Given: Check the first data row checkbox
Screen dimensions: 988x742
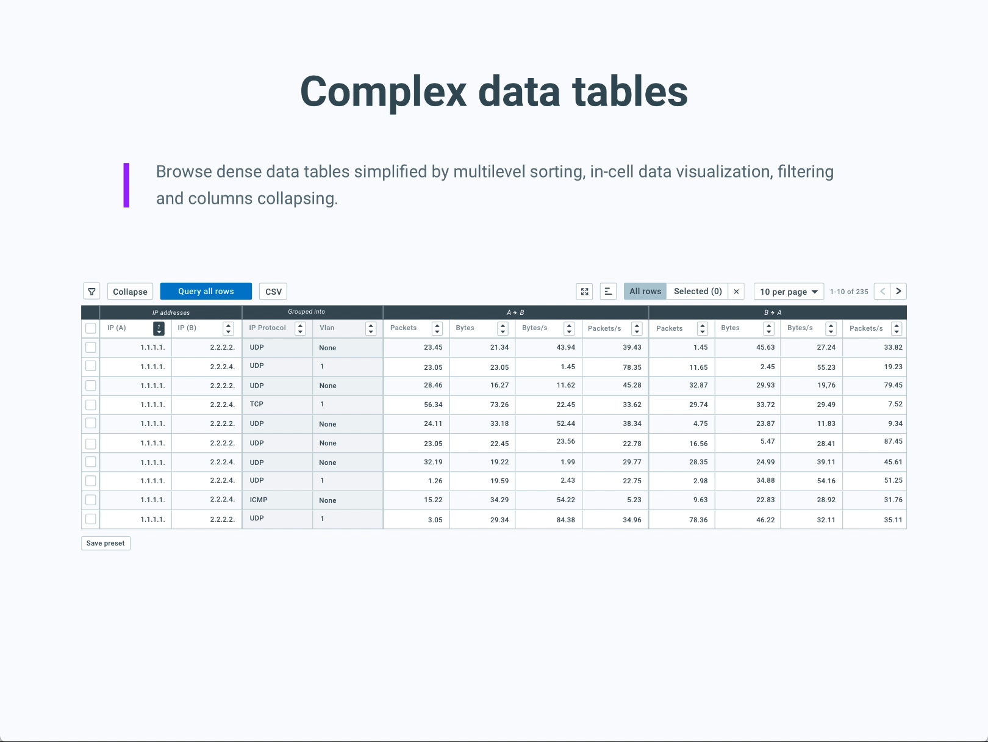Looking at the screenshot, I should [x=91, y=347].
